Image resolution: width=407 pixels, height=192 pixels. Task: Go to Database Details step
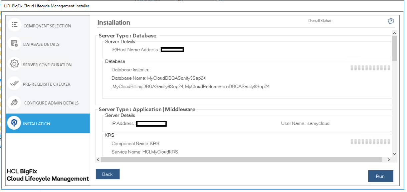tap(41, 44)
